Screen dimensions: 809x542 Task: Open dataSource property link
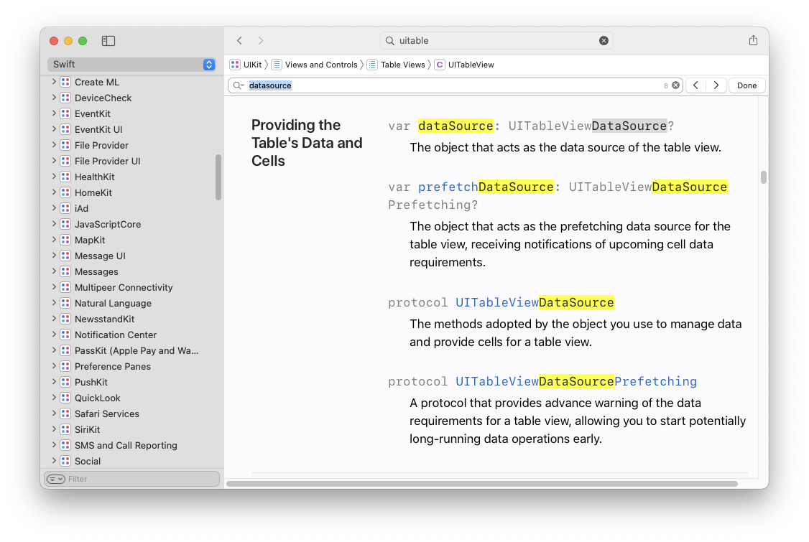(456, 126)
